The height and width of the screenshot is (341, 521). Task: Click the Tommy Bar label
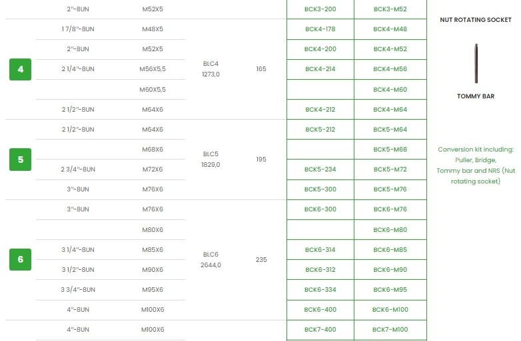click(x=476, y=96)
